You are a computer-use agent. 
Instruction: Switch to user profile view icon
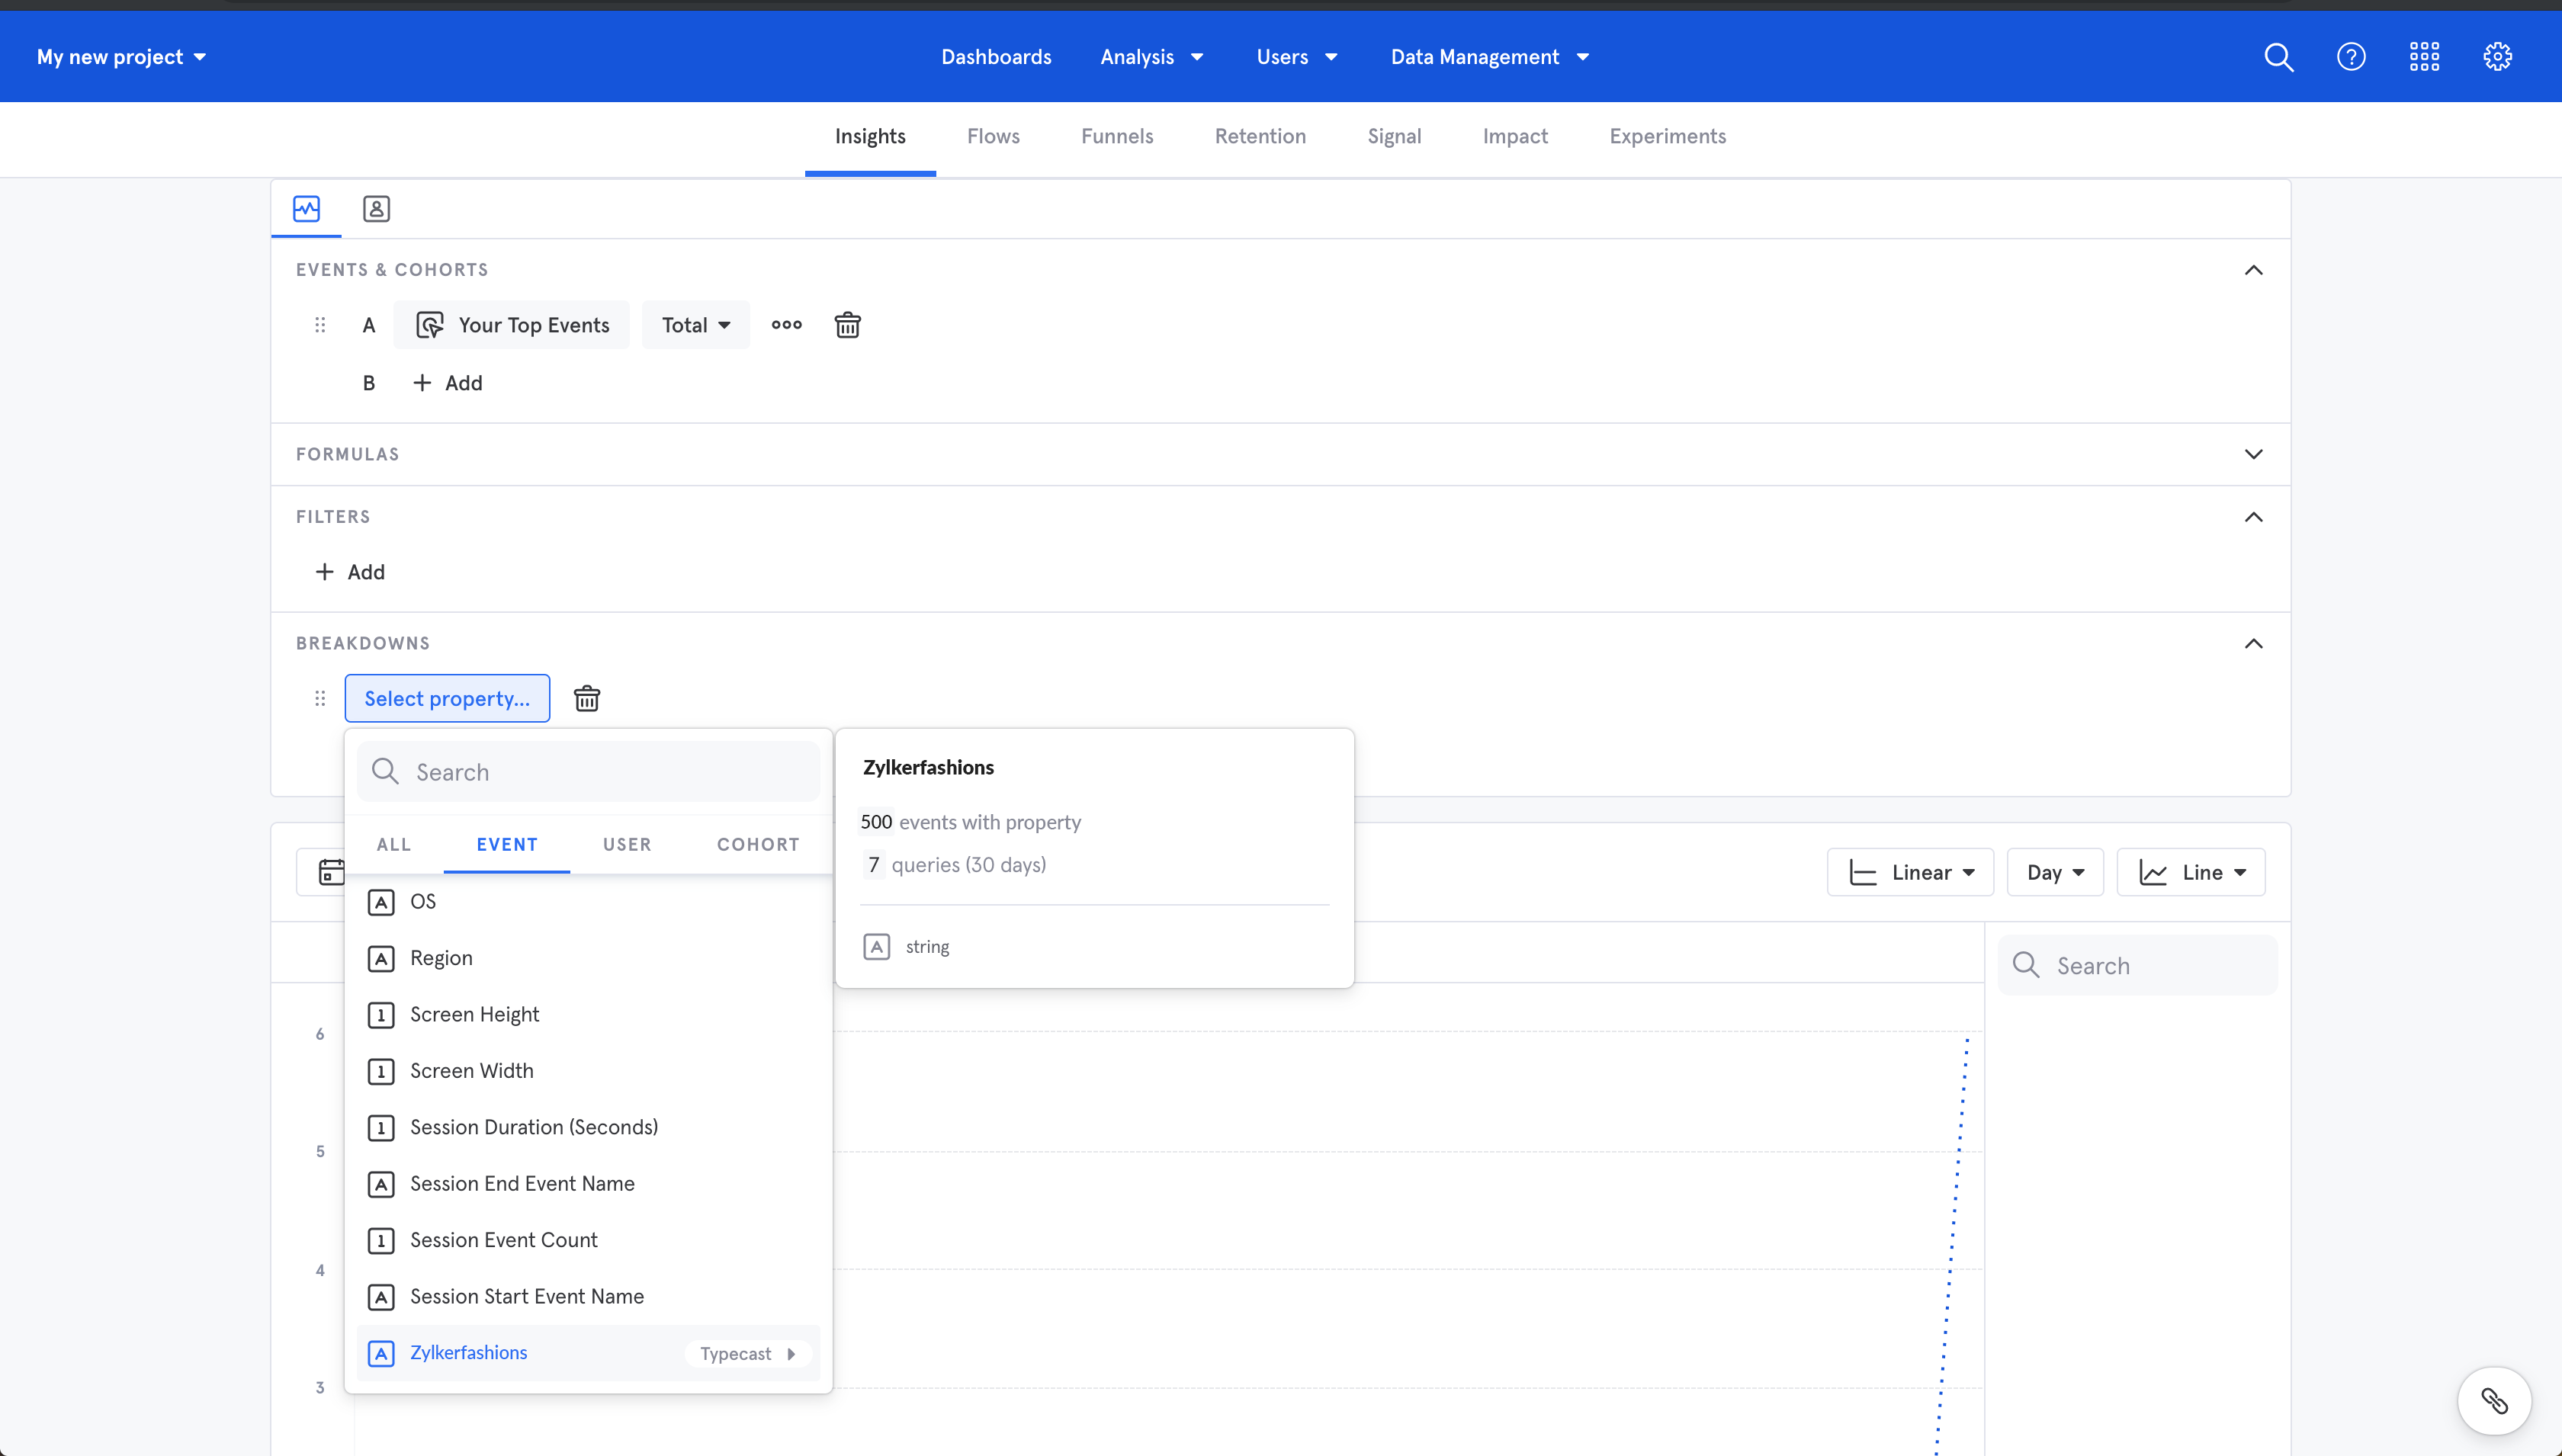point(376,208)
